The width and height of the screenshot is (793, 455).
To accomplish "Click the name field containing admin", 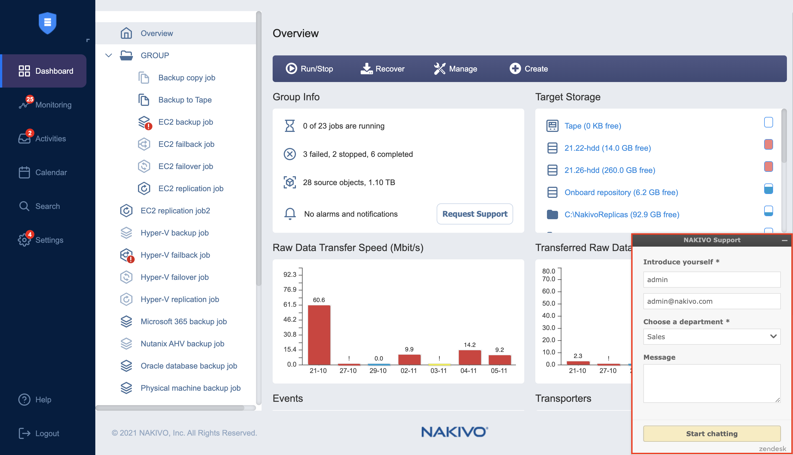I will coord(712,279).
